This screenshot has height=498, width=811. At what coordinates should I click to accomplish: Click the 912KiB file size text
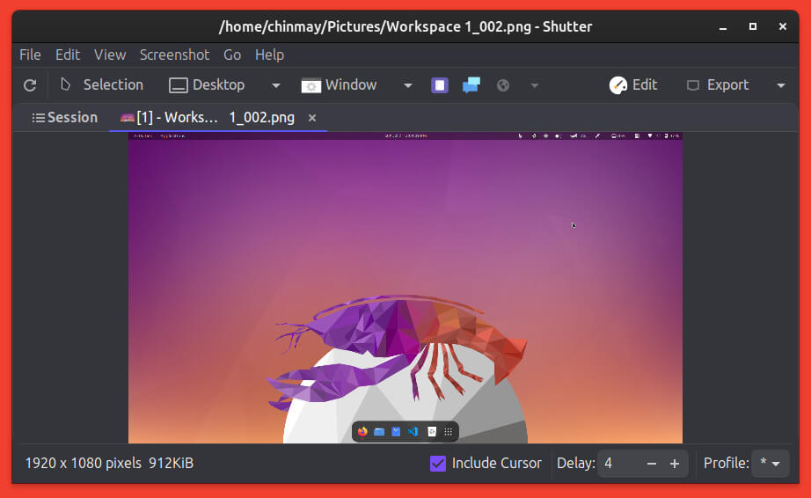[172, 463]
